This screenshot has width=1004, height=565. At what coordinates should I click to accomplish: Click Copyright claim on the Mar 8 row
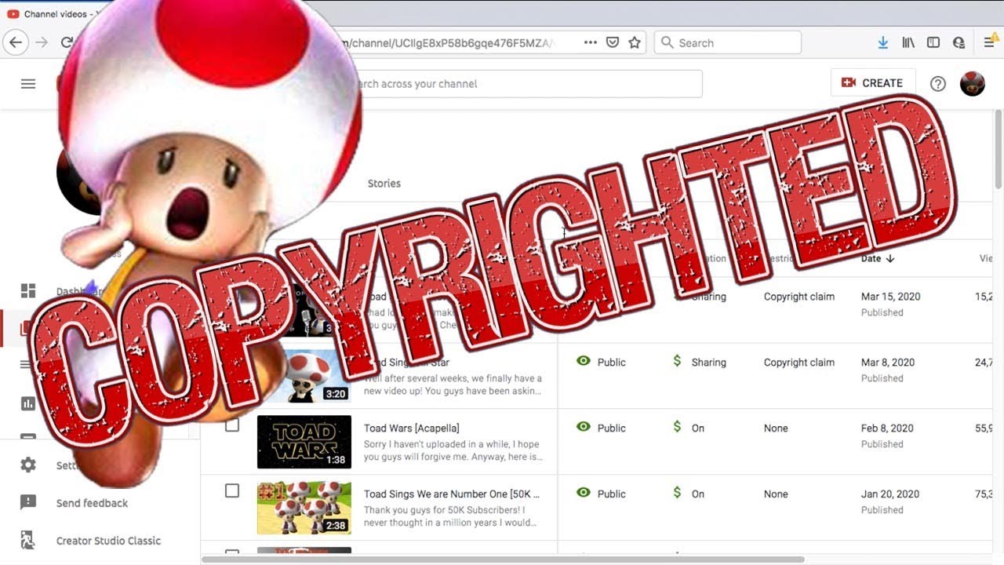(799, 363)
